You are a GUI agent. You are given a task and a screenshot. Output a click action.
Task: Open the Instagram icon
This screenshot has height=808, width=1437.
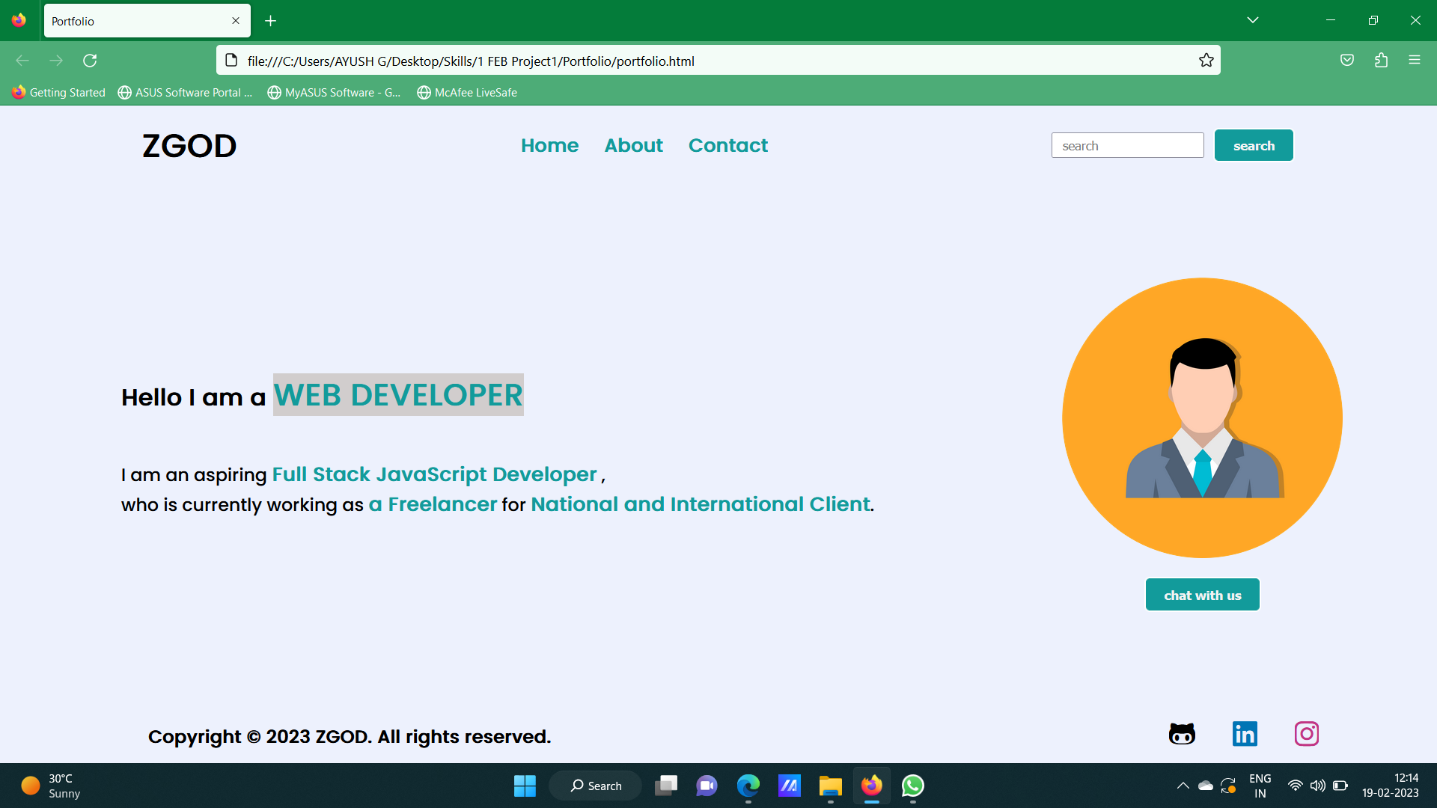pos(1307,734)
